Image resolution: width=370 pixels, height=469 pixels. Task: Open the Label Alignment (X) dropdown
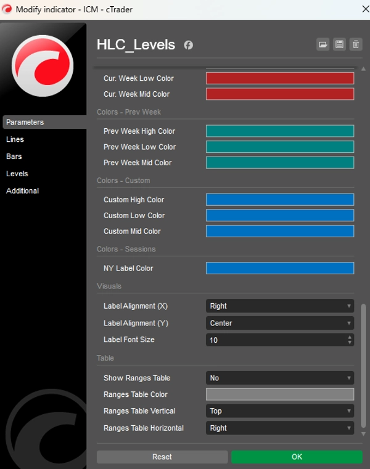click(x=279, y=306)
